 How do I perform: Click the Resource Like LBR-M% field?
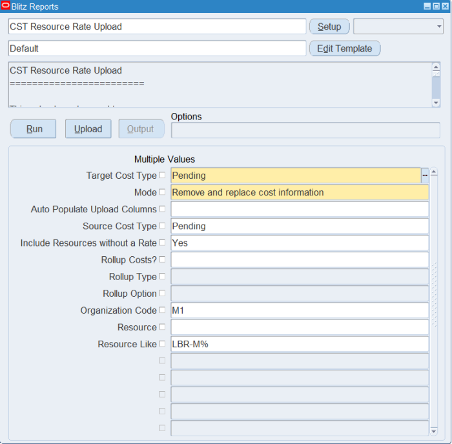300,344
